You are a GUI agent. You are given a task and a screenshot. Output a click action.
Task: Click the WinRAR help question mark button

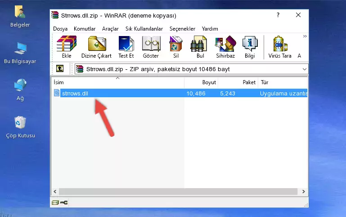(x=278, y=15)
